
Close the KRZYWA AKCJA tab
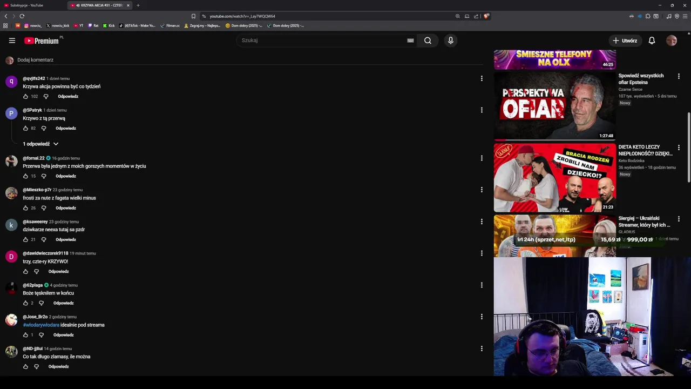[x=128, y=5]
